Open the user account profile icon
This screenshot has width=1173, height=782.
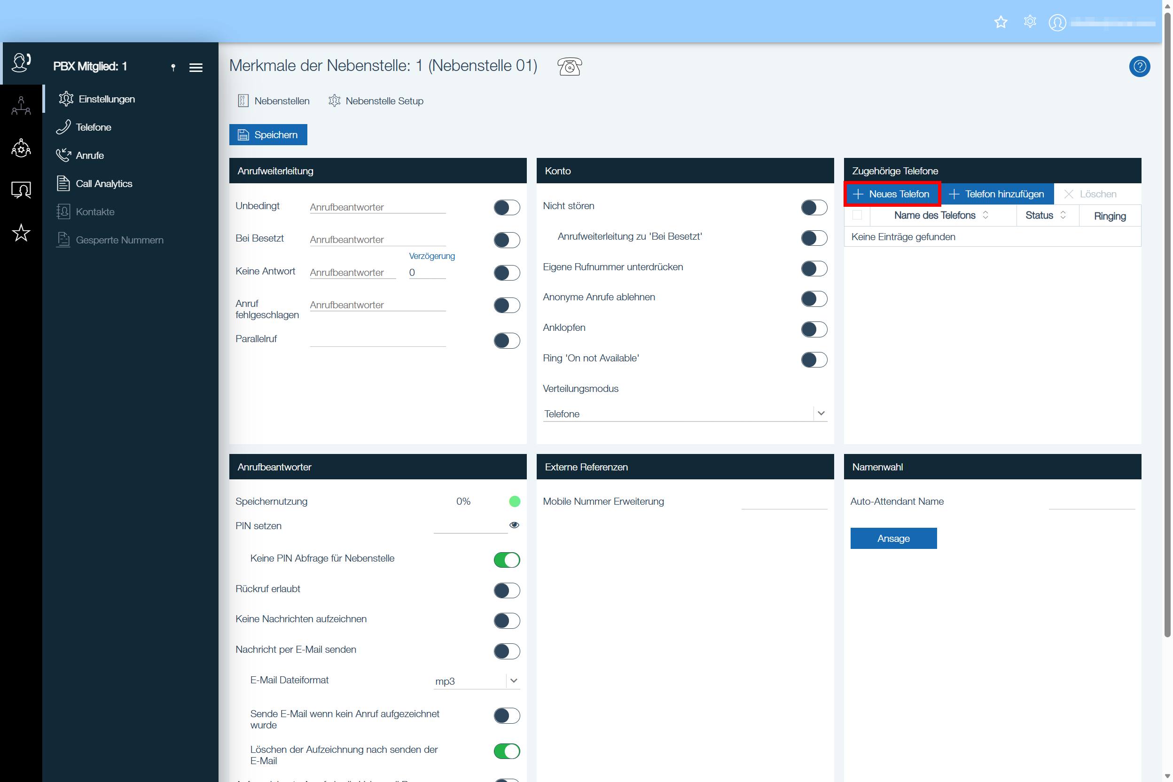(x=1057, y=23)
